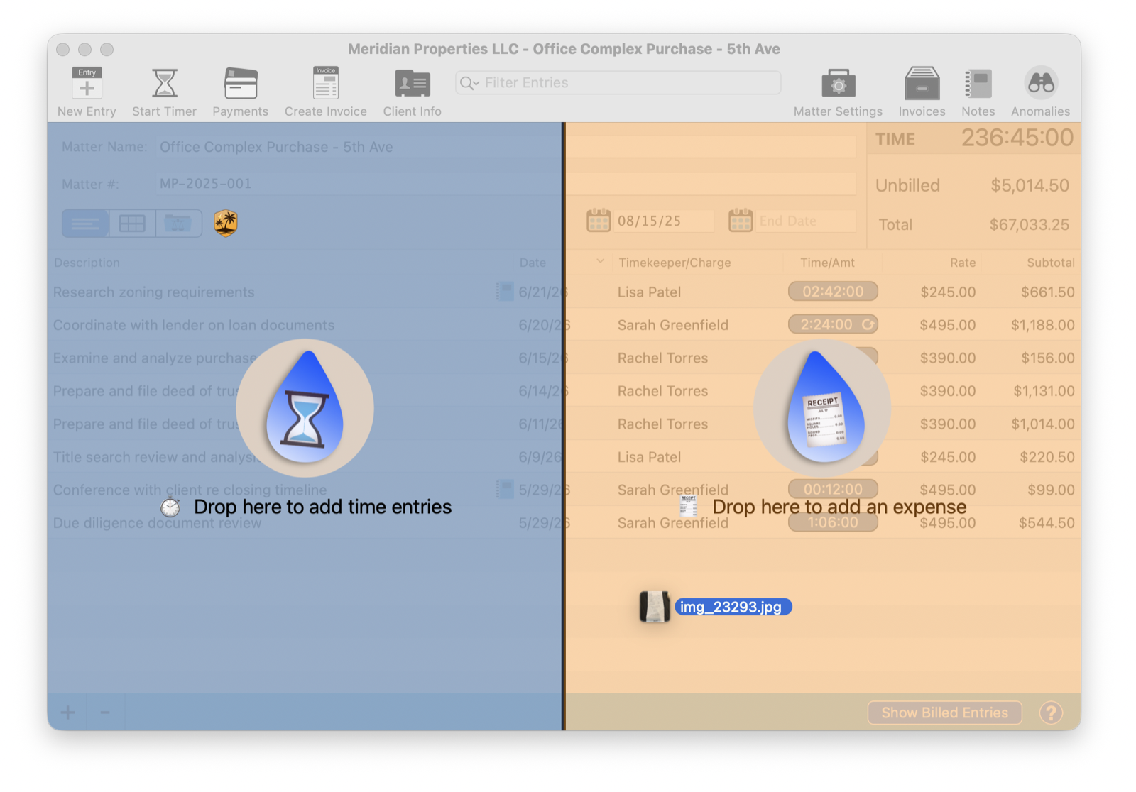Click the Create Invoice icon
1136x792 pixels.
(x=326, y=83)
